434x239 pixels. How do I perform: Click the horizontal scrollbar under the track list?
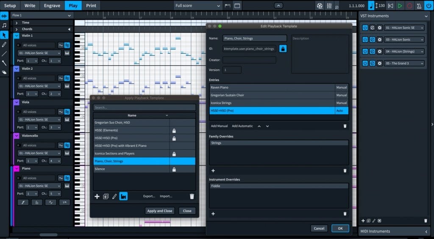pos(49,235)
